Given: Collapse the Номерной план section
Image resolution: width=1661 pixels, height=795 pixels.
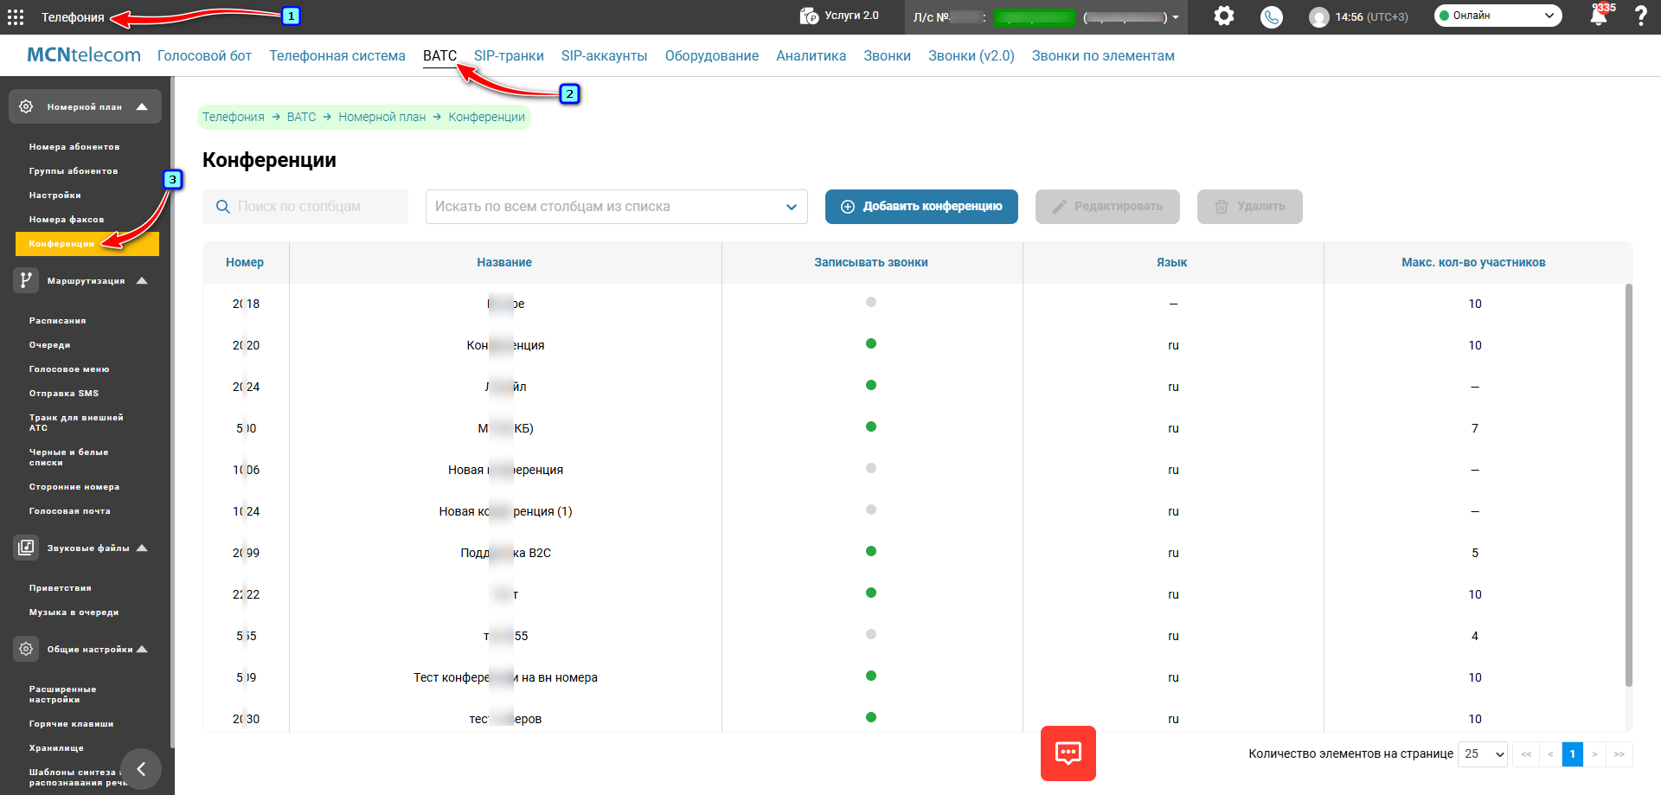Looking at the screenshot, I should point(142,106).
